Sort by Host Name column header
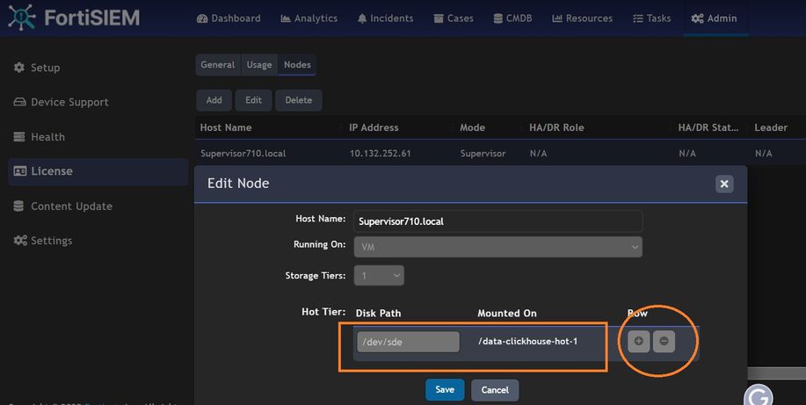 pos(226,127)
